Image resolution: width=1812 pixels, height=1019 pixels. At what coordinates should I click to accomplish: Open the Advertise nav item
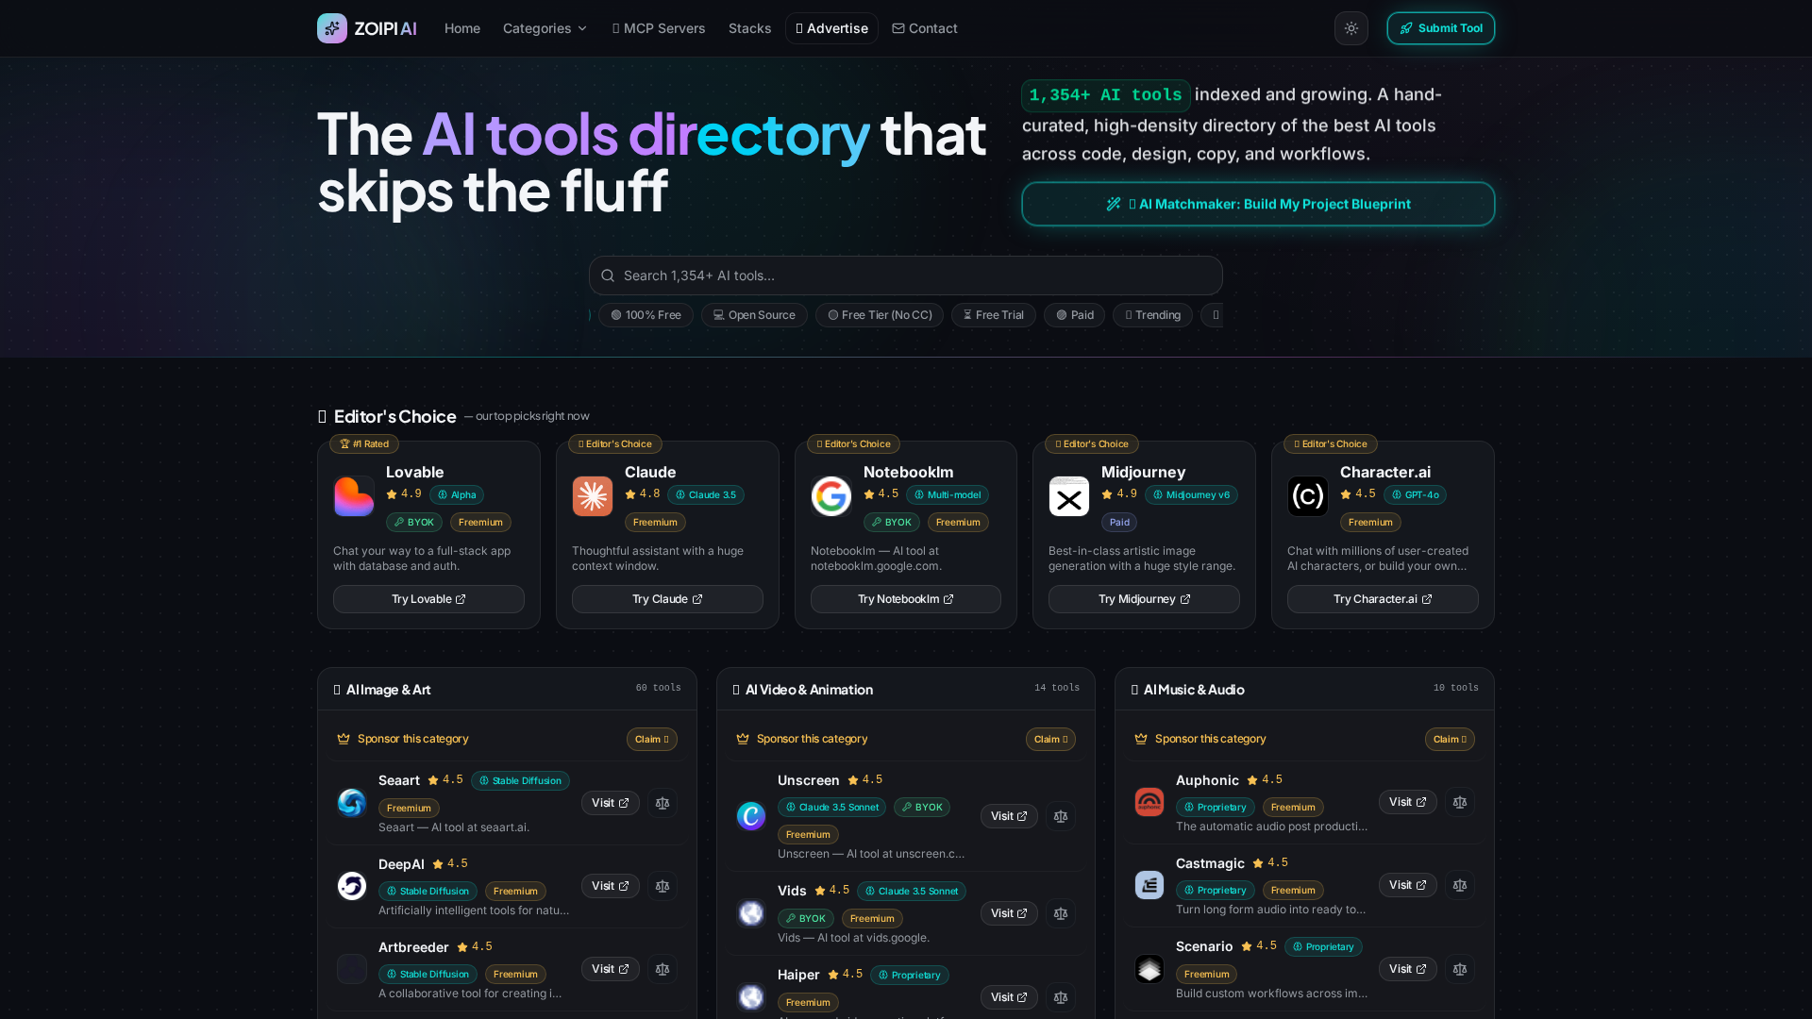(x=831, y=28)
